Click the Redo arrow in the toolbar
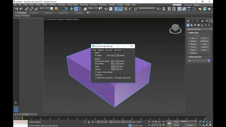Image resolution: width=226 pixels, height=127 pixels. [x=21, y=9]
